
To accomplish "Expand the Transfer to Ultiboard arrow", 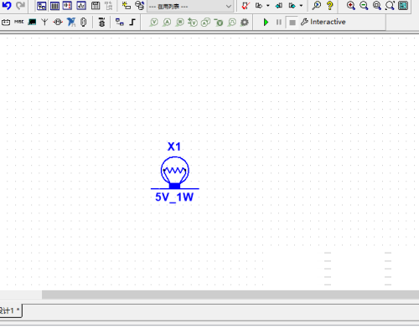I will 268,6.
